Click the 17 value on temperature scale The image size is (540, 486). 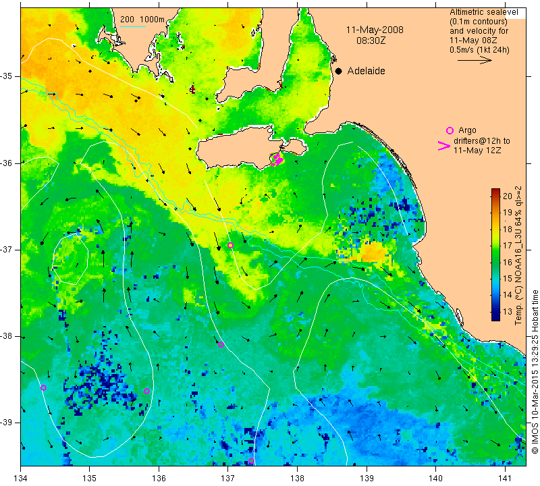[x=508, y=246]
